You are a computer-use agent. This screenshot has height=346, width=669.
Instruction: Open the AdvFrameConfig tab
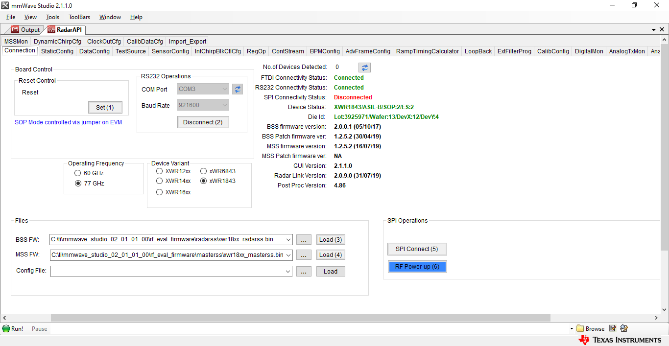(x=368, y=51)
